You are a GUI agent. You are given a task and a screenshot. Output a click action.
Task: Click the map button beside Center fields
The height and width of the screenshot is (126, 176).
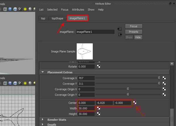tap(135, 103)
